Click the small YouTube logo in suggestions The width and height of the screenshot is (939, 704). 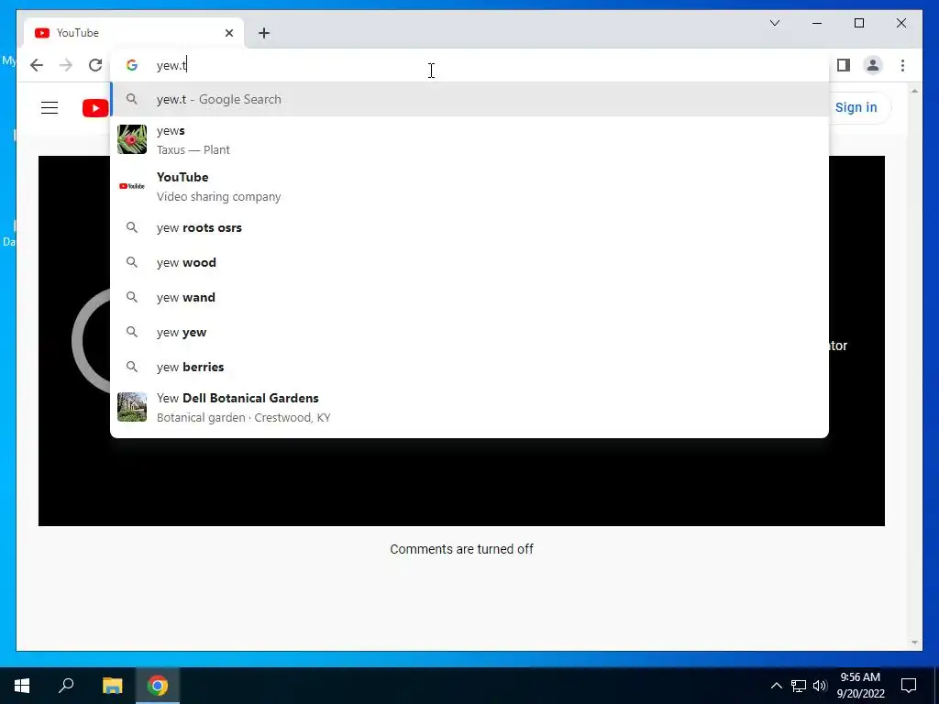[132, 186]
